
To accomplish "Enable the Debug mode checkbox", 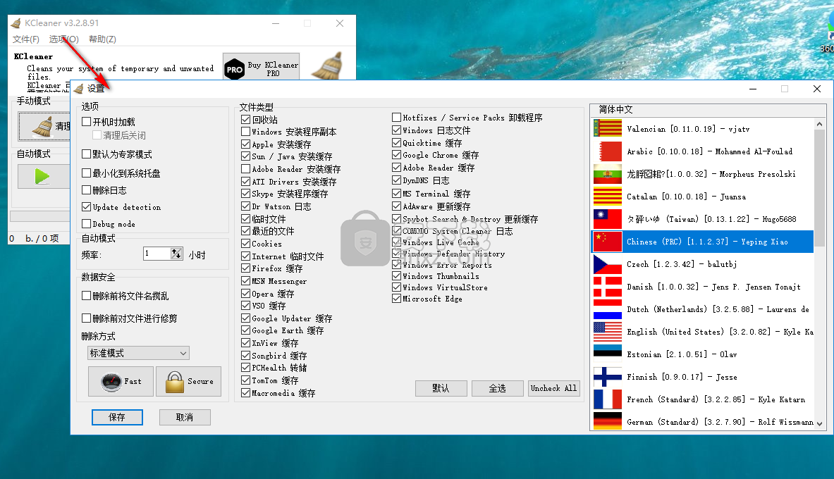I will click(x=87, y=224).
